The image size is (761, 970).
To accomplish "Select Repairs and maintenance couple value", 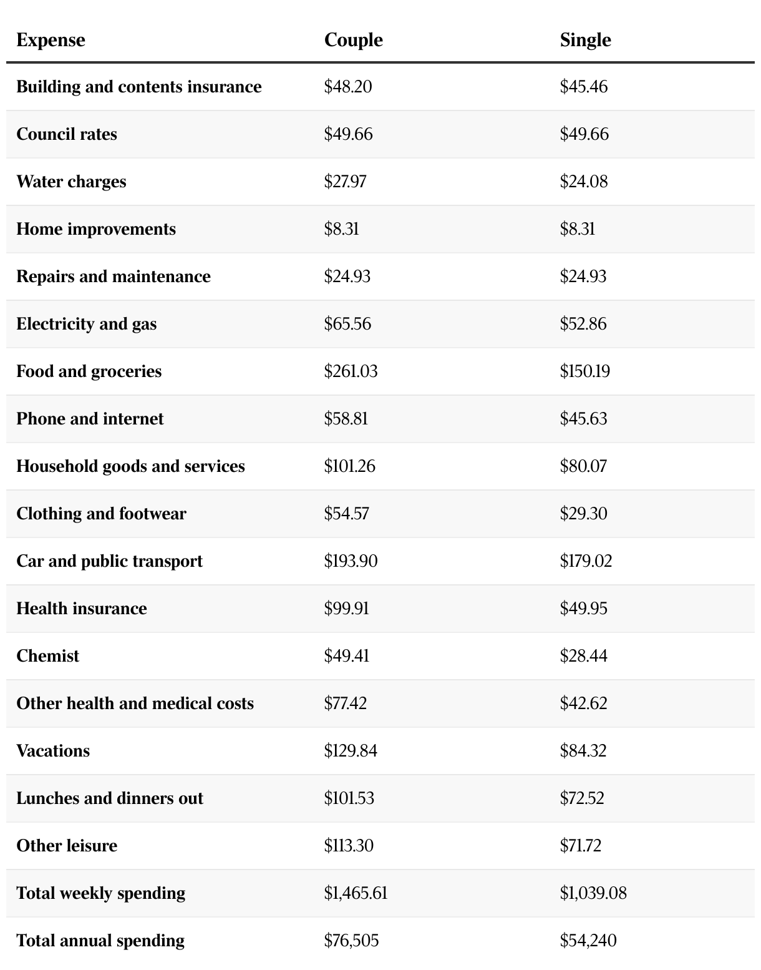I will tap(347, 277).
